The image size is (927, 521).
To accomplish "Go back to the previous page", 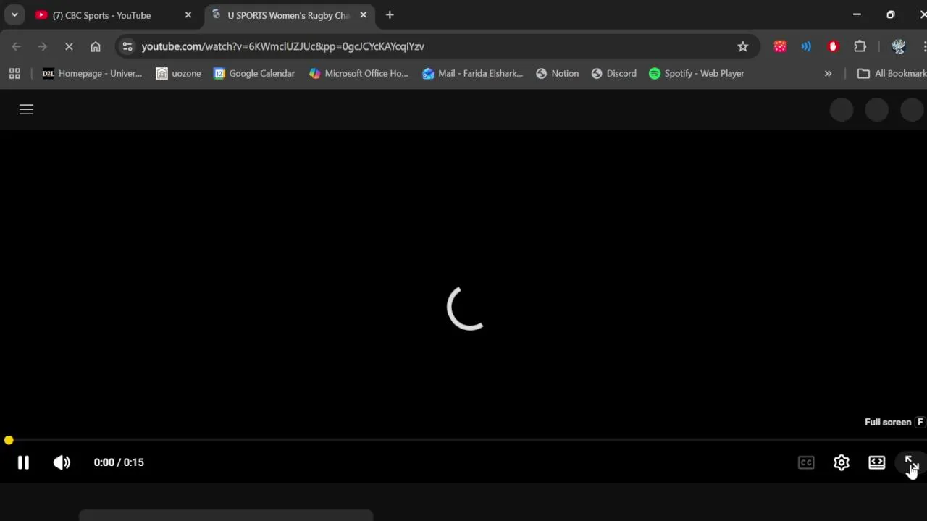I will click(16, 46).
